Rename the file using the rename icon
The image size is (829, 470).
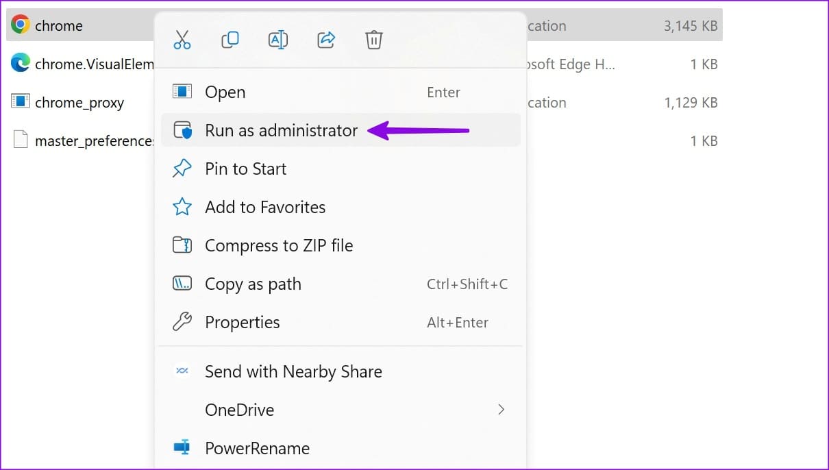(278, 40)
